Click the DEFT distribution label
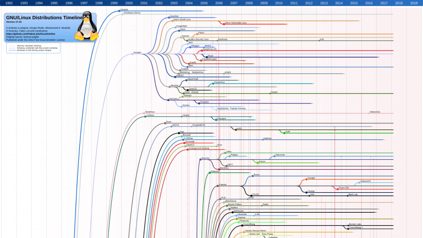This screenshot has width=423, height=238. 230,164
